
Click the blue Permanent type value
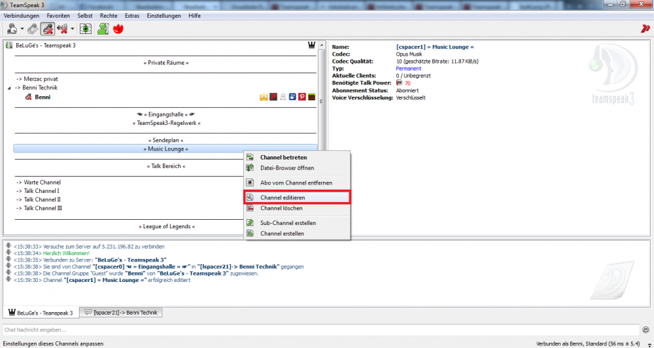pos(408,69)
